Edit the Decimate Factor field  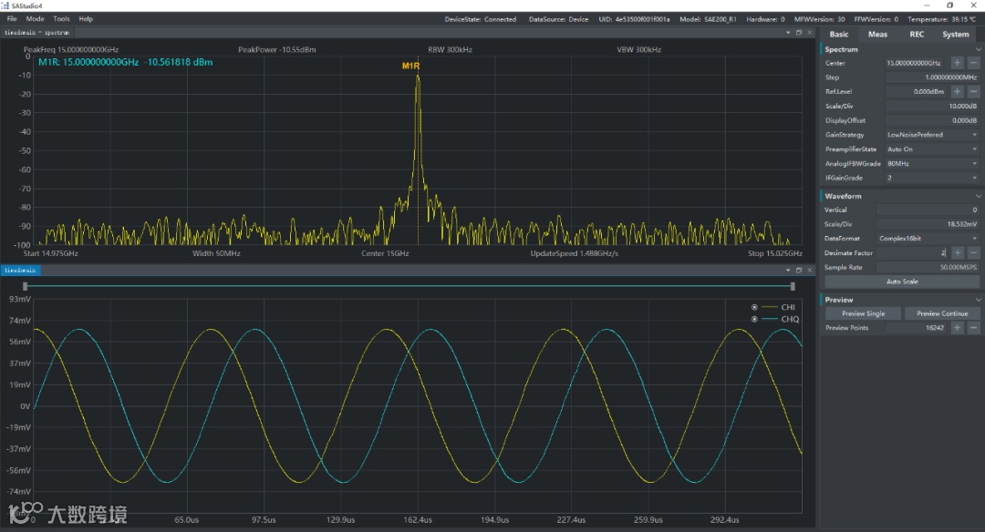click(x=912, y=253)
